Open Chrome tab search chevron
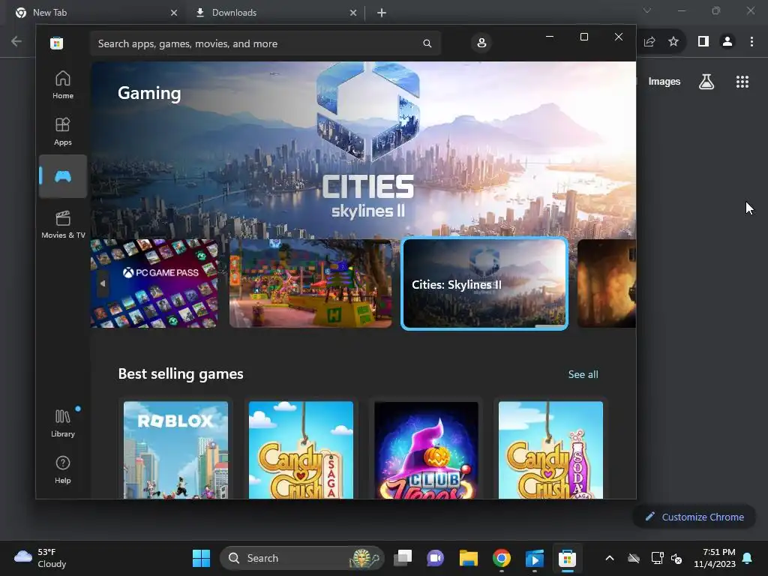The height and width of the screenshot is (576, 768). click(x=647, y=10)
